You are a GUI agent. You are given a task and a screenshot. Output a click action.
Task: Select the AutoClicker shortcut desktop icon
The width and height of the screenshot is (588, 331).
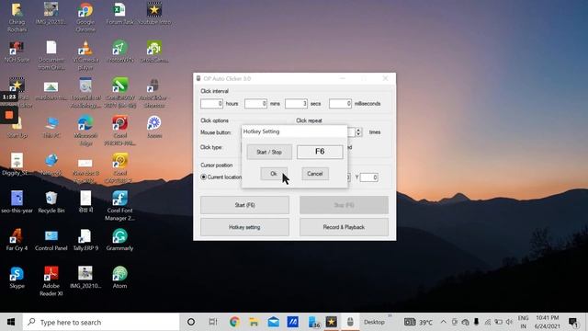click(x=153, y=93)
